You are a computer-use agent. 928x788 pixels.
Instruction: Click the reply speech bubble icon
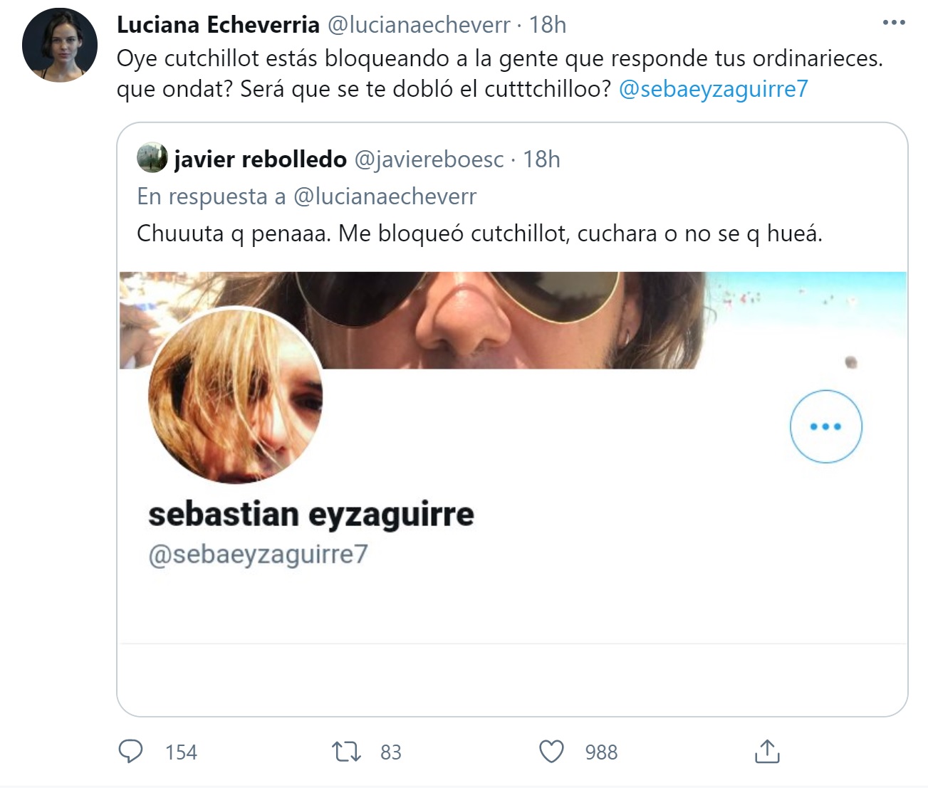pos(130,751)
